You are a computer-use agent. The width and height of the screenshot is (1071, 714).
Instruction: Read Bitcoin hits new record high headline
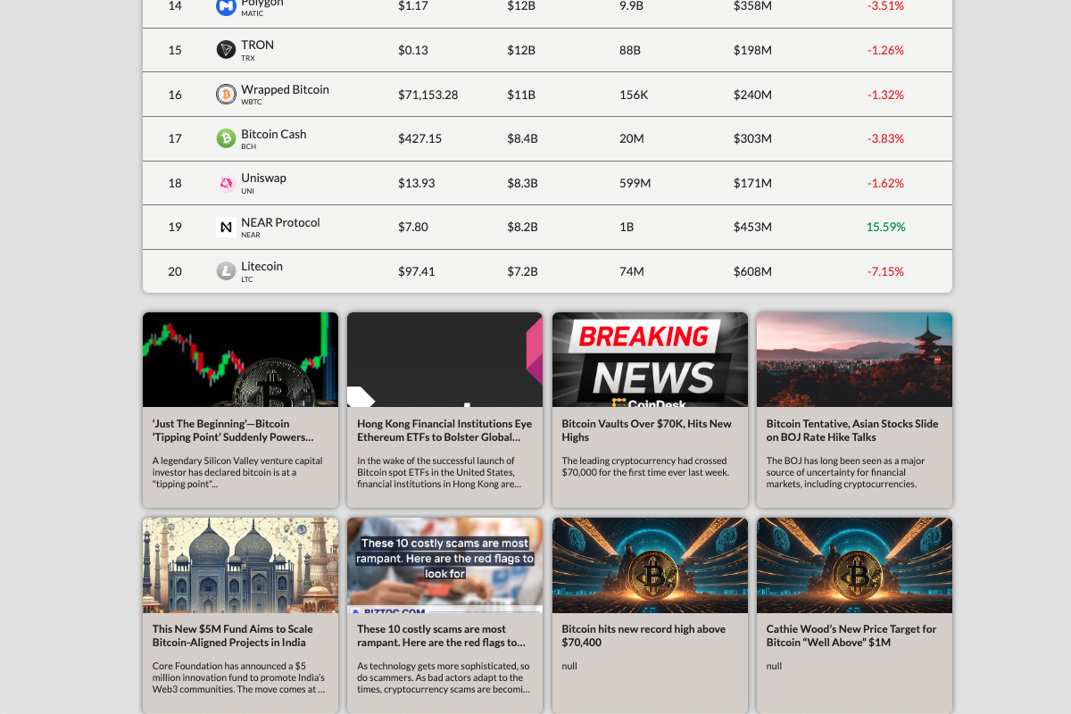tap(643, 635)
